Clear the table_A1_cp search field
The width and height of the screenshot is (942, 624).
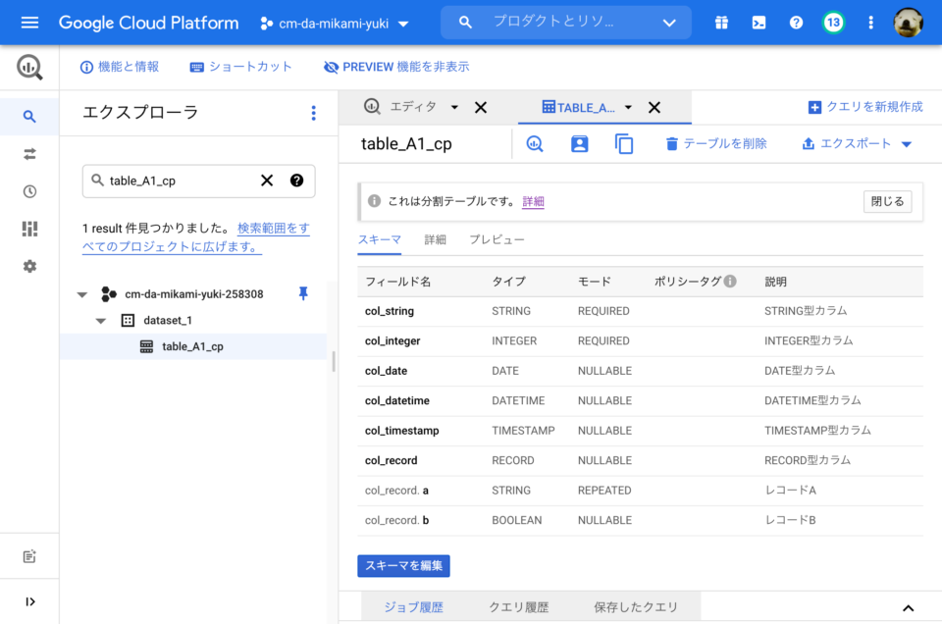(267, 181)
